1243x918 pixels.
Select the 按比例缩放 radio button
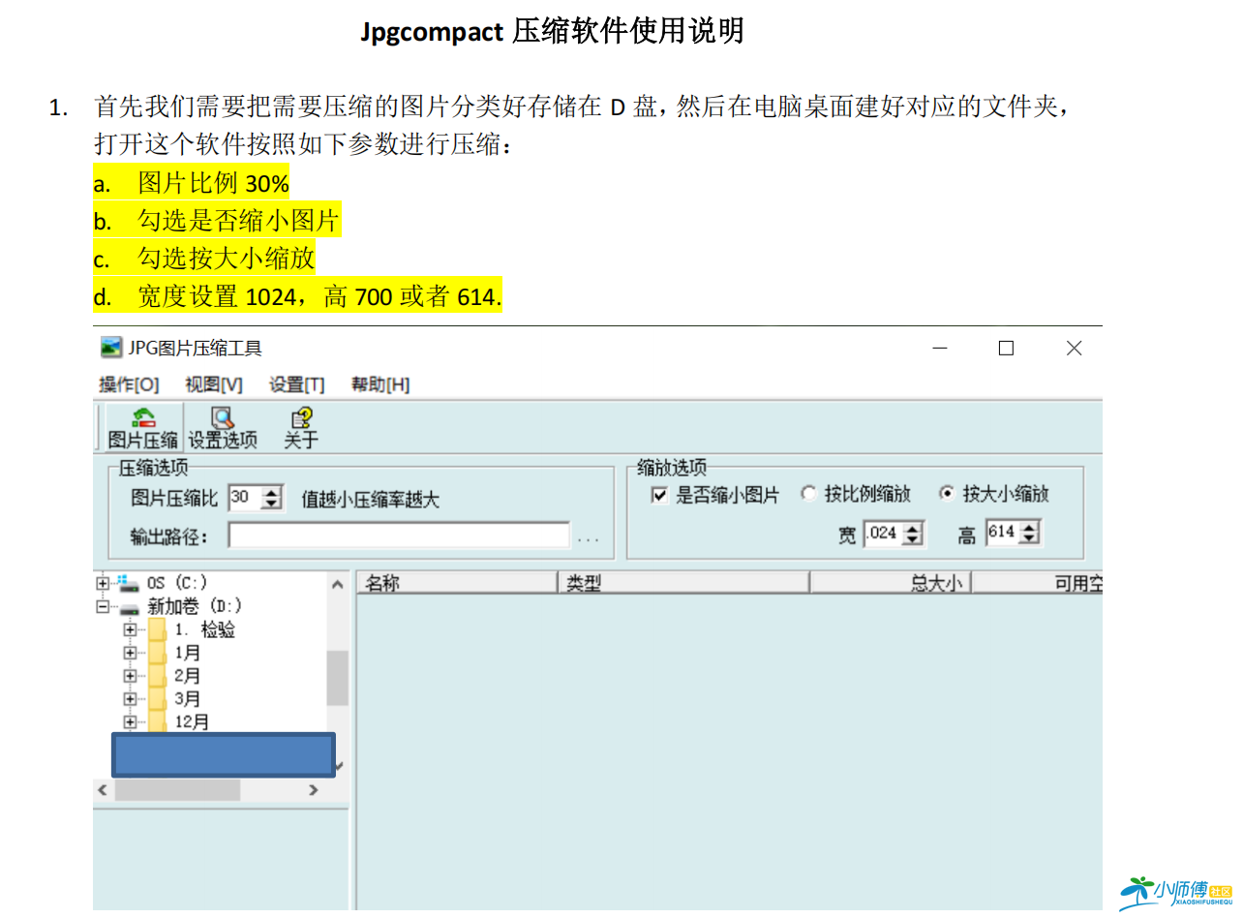pyautogui.click(x=807, y=493)
